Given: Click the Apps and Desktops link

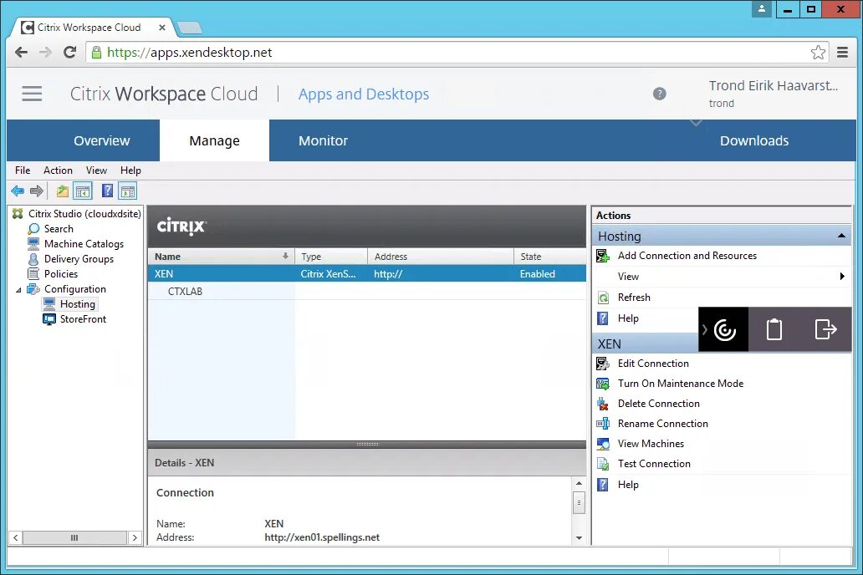Looking at the screenshot, I should pos(364,94).
